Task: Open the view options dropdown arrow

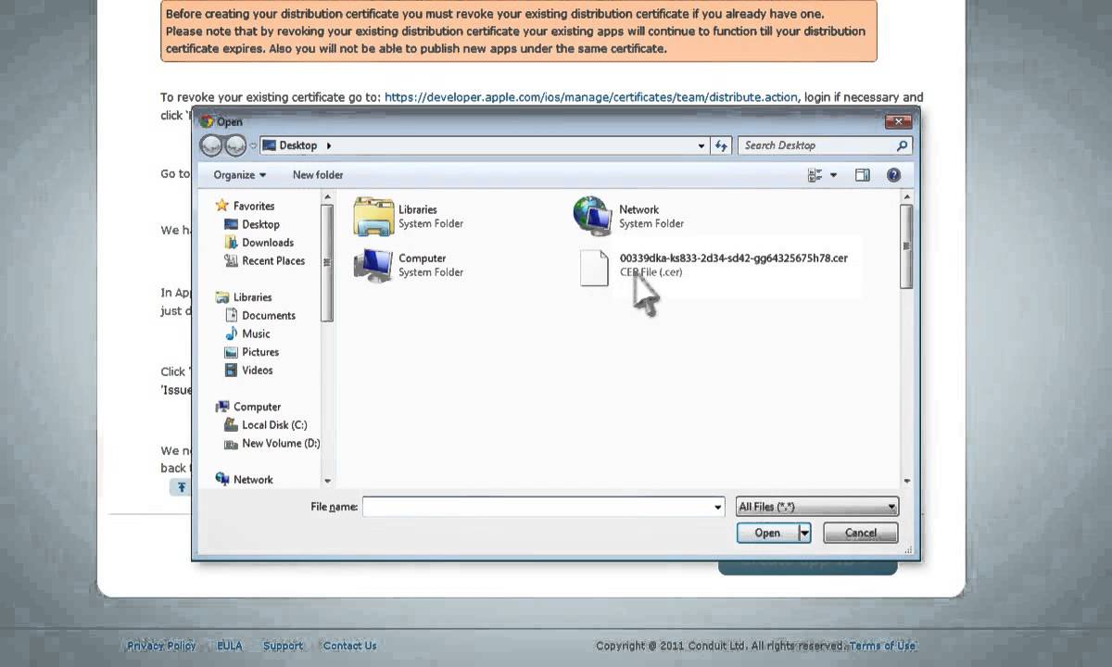Action: [833, 175]
